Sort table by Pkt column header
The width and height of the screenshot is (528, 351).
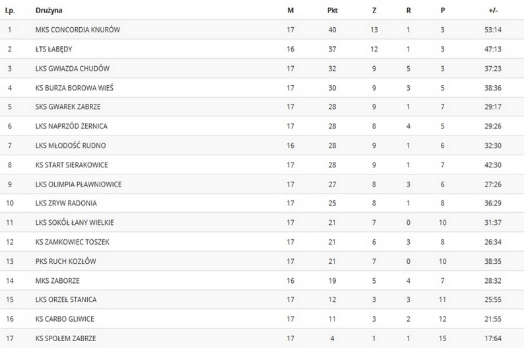[332, 11]
